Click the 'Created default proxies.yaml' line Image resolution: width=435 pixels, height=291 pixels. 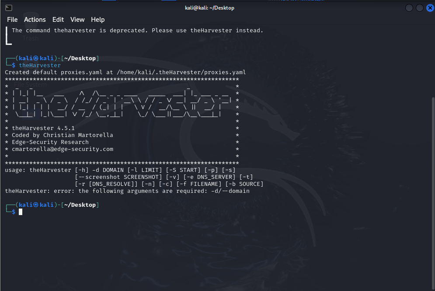click(125, 72)
